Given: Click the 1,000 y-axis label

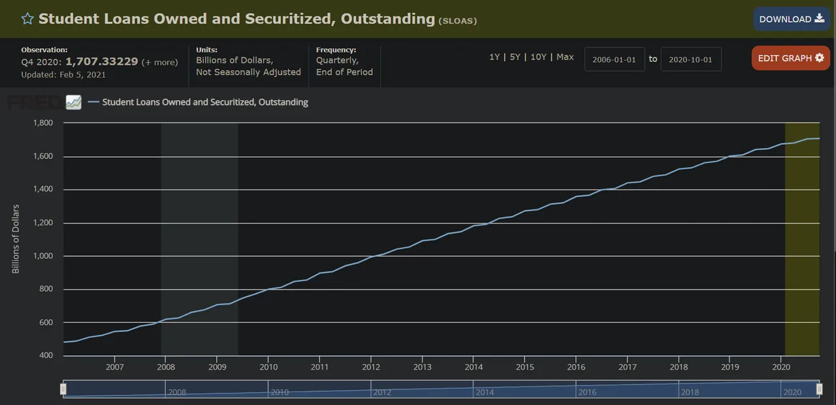Looking at the screenshot, I should (x=43, y=256).
